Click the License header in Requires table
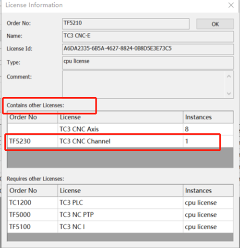This screenshot has height=248, width=240. click(x=120, y=191)
